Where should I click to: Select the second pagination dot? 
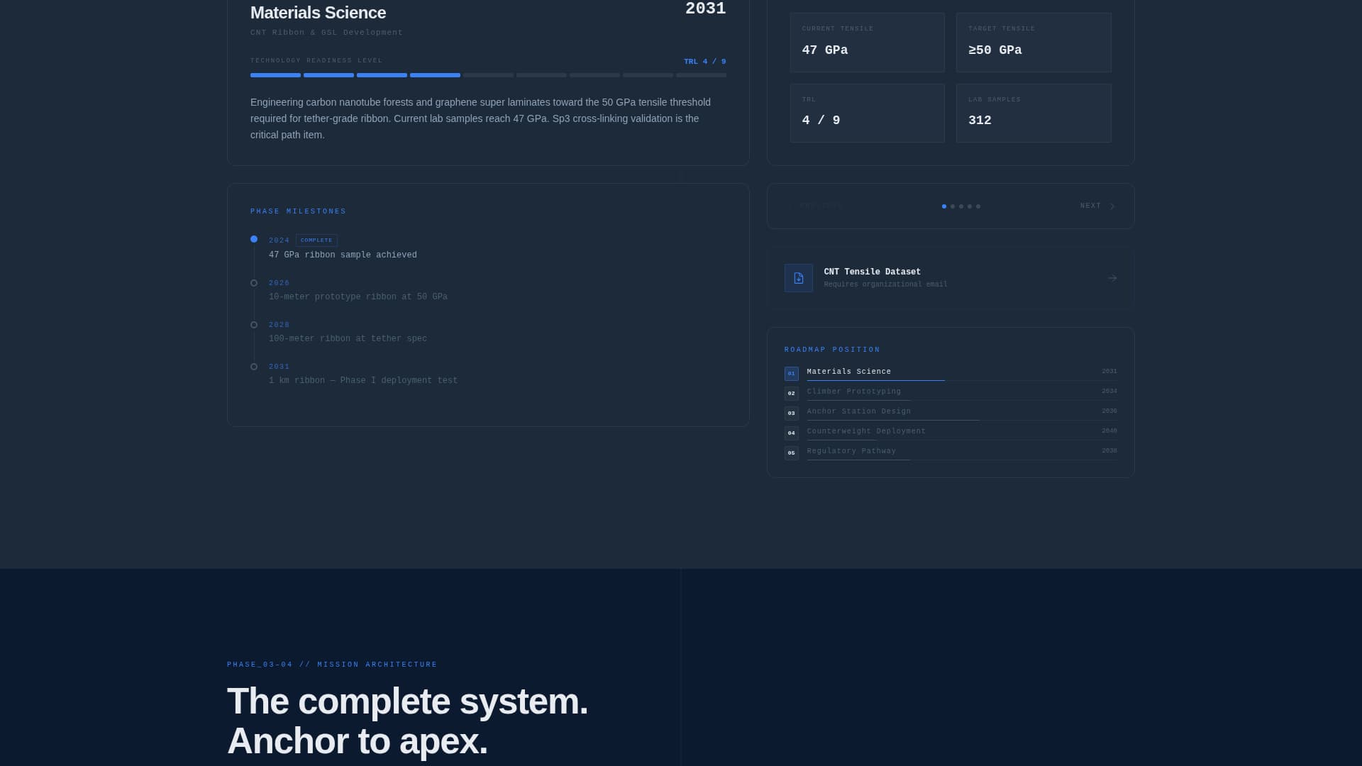click(x=952, y=206)
